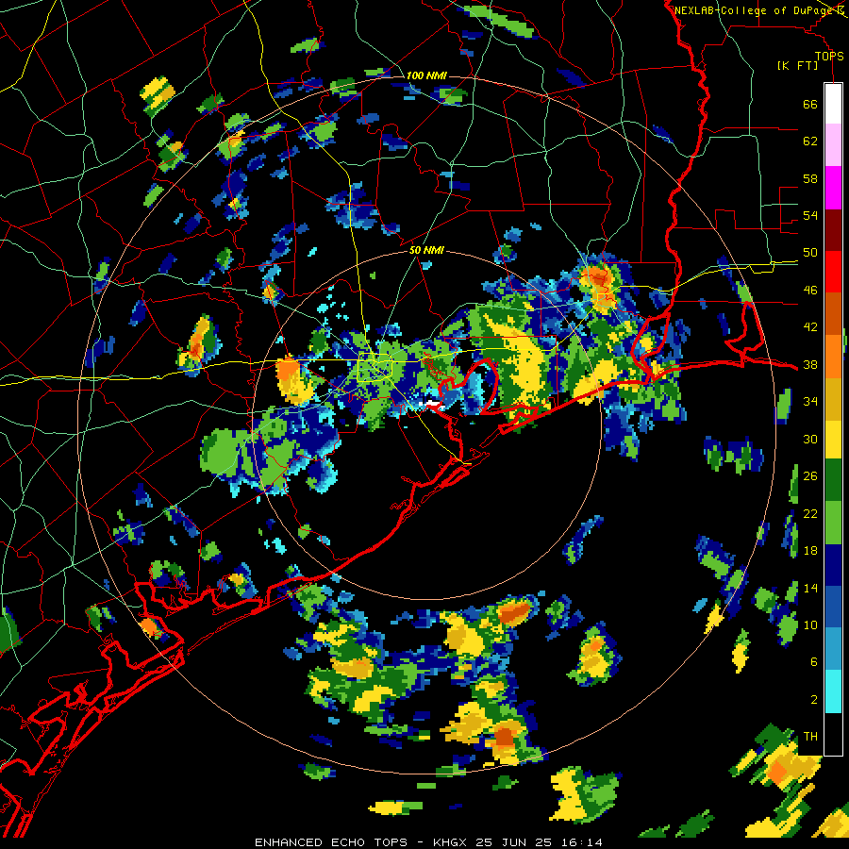Pick the dark orange legend swatch

pyautogui.click(x=833, y=313)
